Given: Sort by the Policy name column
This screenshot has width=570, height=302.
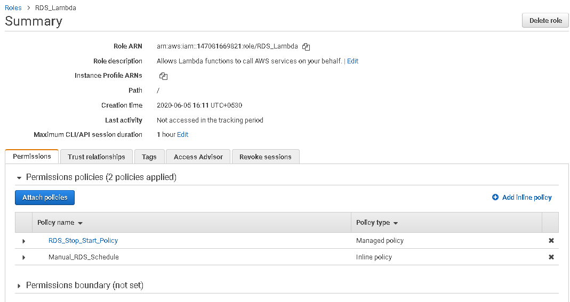Looking at the screenshot, I should [60, 223].
